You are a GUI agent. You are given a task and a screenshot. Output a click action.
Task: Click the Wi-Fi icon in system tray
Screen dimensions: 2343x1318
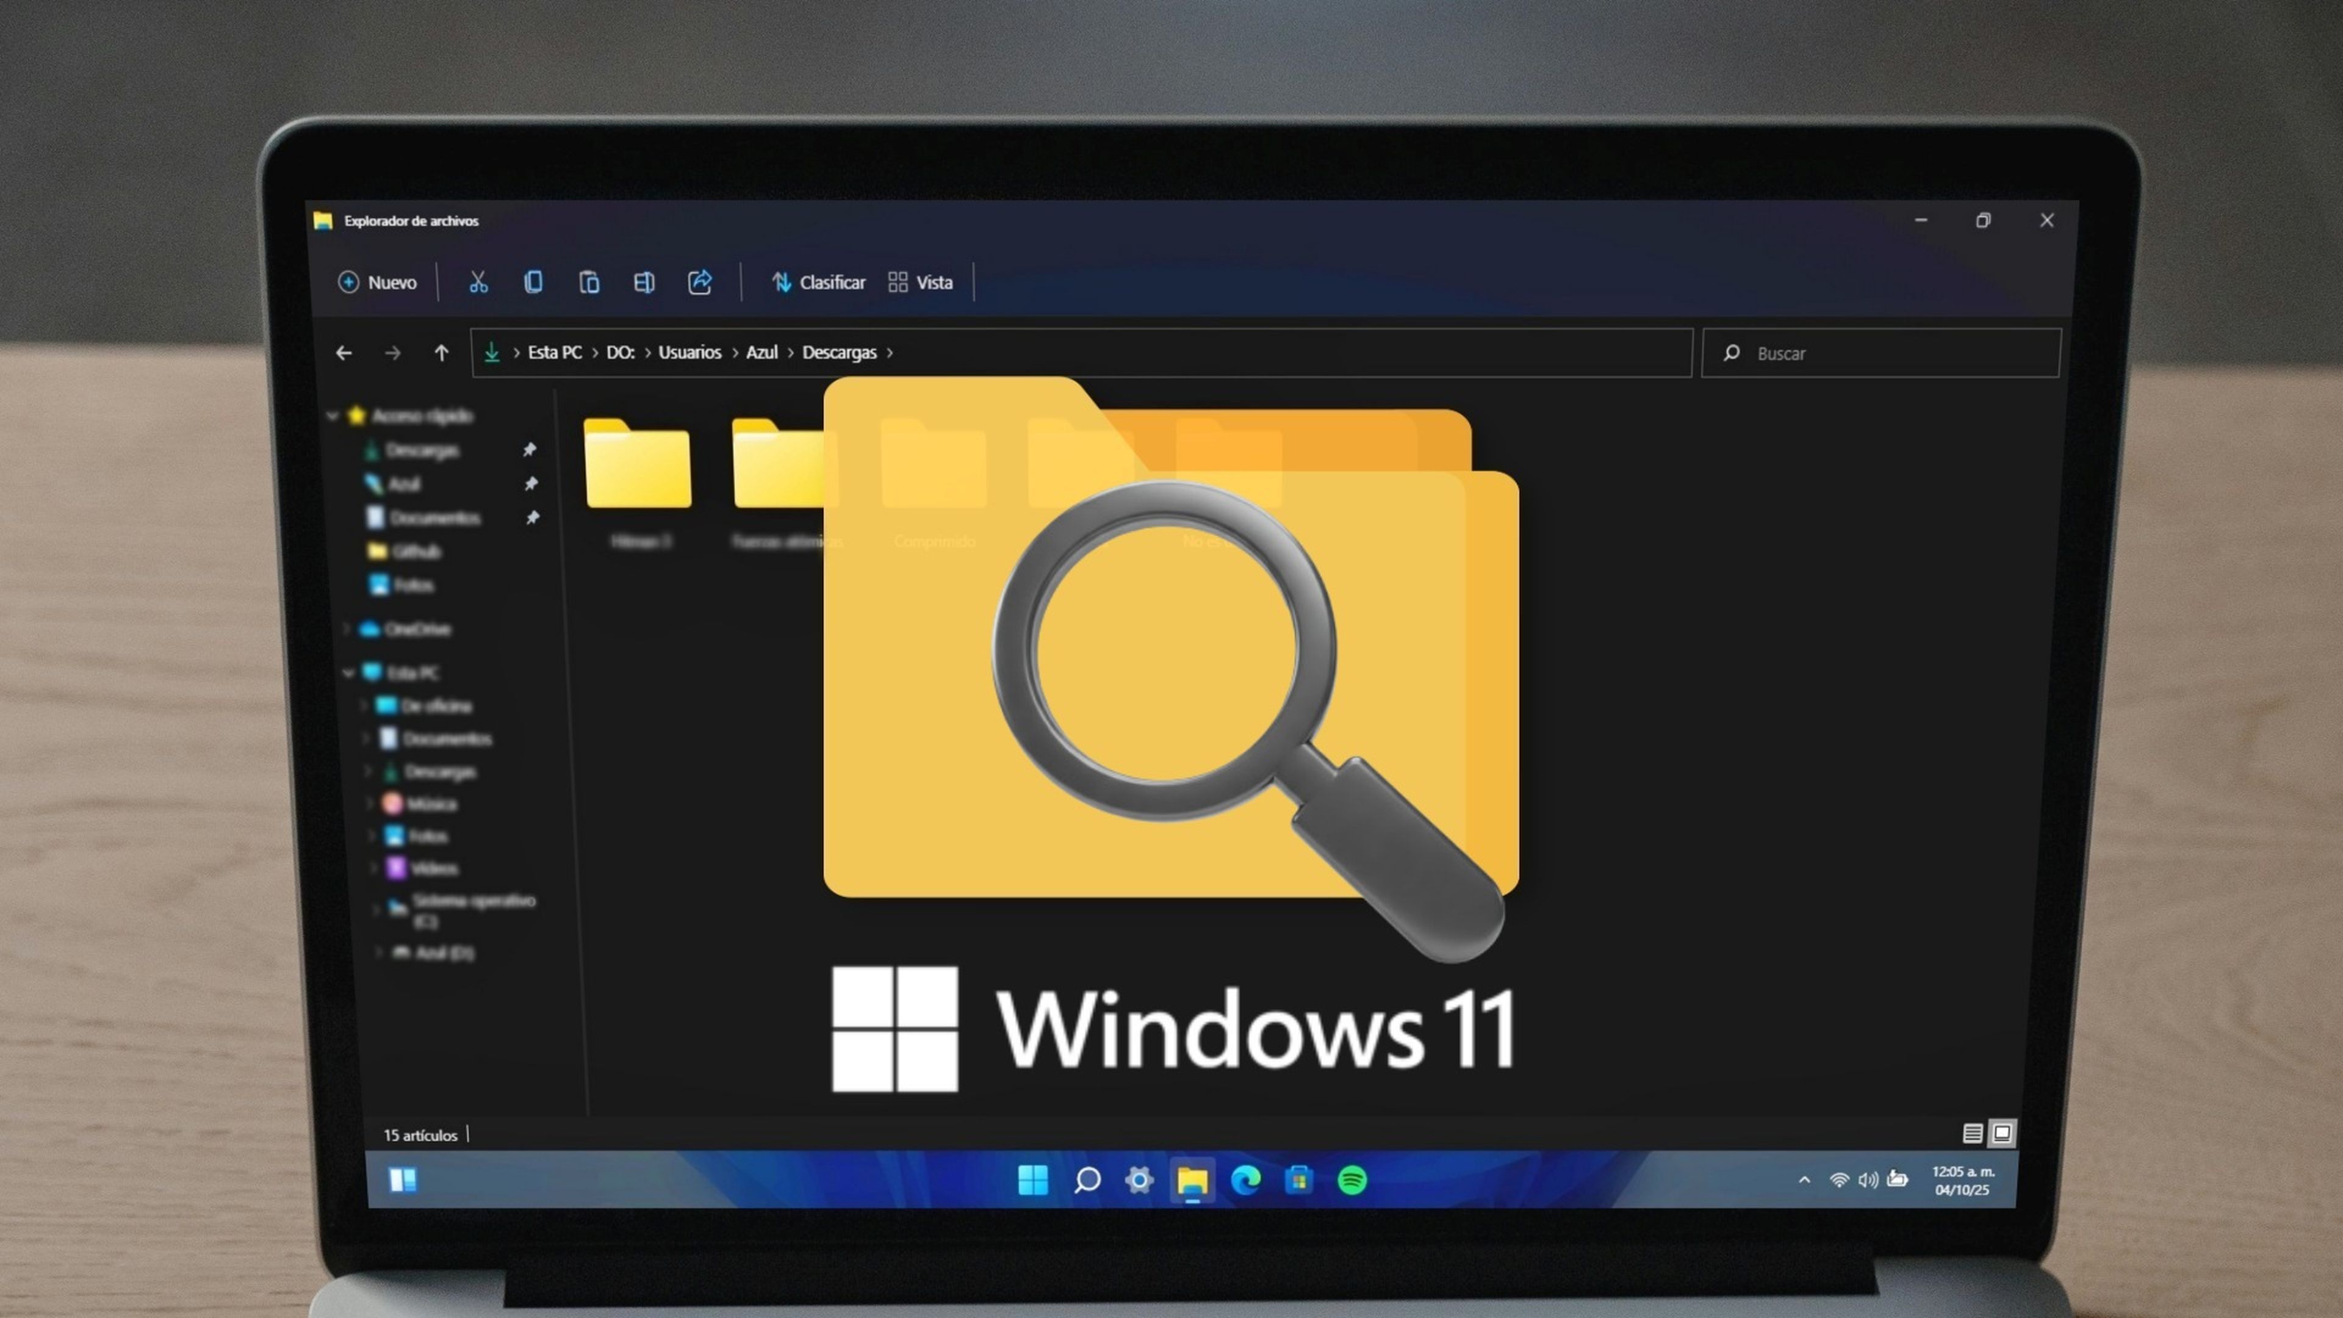1839,1181
